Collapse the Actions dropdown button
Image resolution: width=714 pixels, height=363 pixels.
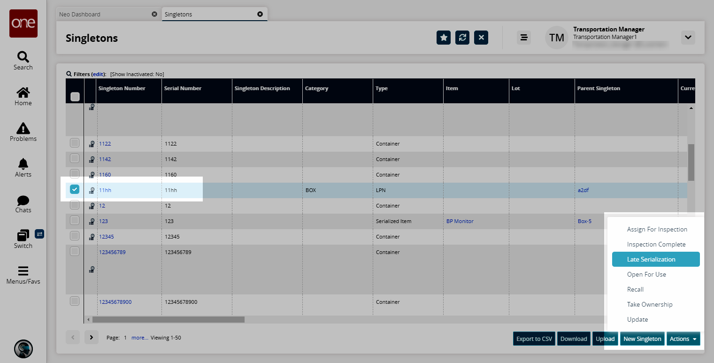(x=683, y=339)
